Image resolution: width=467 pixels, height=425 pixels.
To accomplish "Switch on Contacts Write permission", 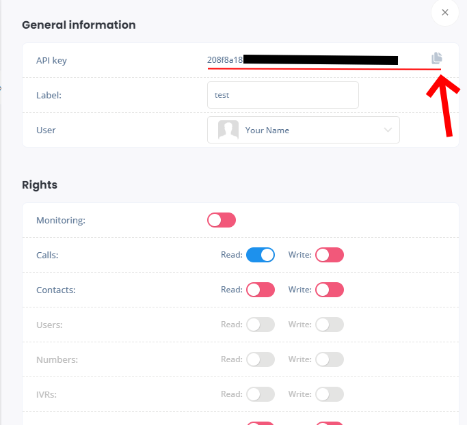I will pos(330,290).
